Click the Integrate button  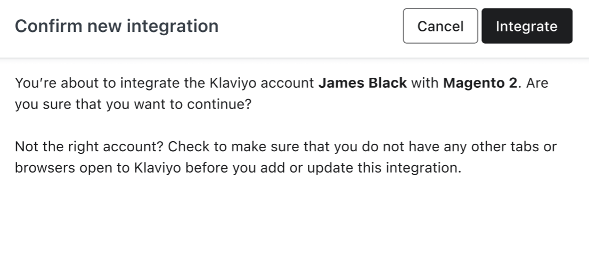[527, 26]
